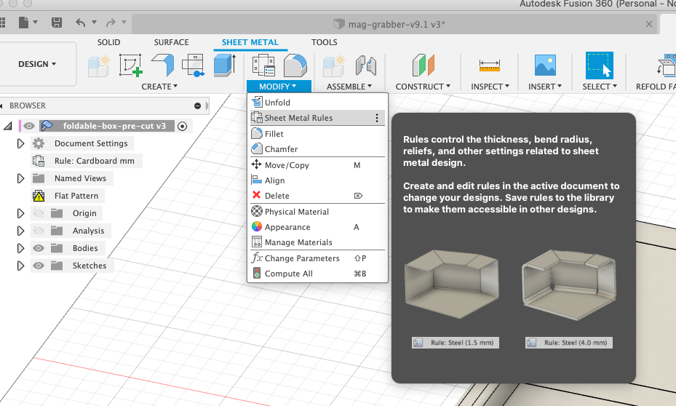
Task: Activate the Select tool icon
Action: [600, 65]
